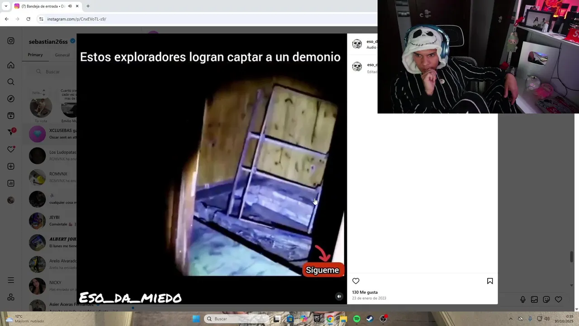Open Messages icon with red badge
Screen dimensions: 579x326
point(11,132)
